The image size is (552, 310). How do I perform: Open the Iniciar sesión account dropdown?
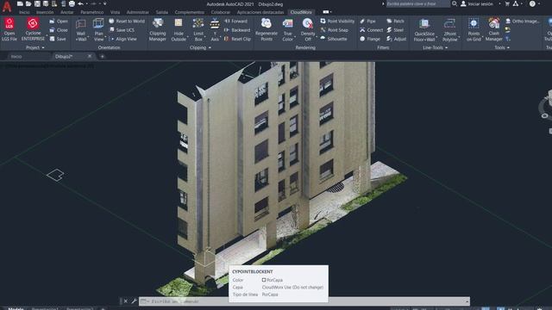(x=480, y=3)
